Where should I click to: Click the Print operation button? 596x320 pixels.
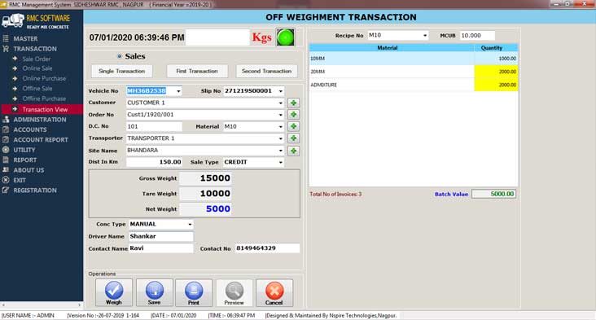(x=194, y=292)
